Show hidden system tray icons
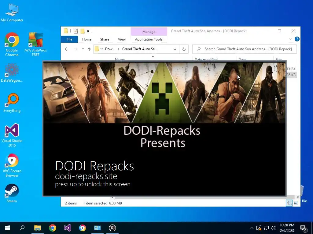The image size is (313, 234). tap(252, 228)
